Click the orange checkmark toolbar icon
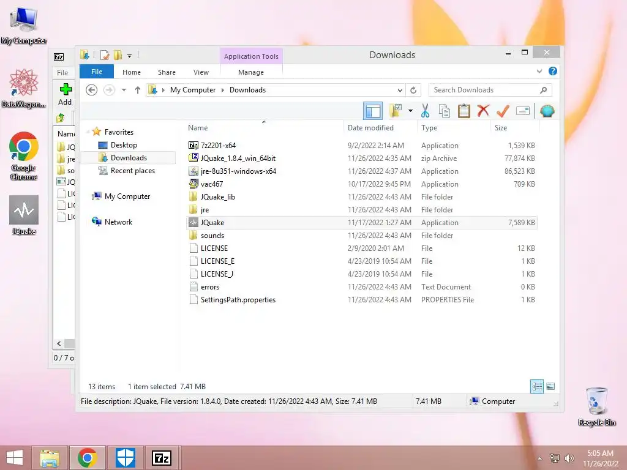The height and width of the screenshot is (470, 627). [503, 111]
